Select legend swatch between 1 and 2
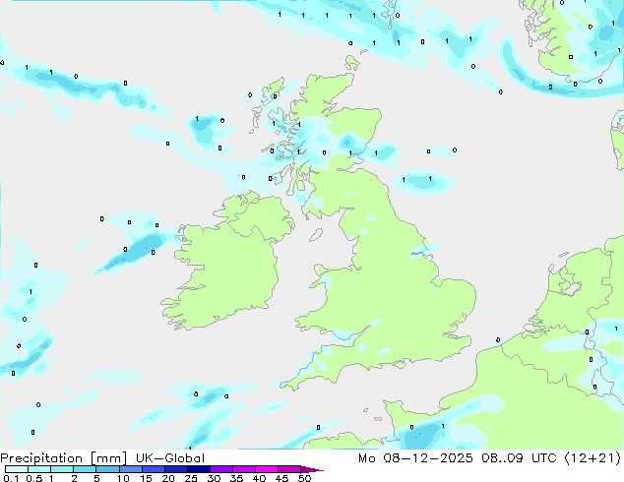Viewport: 624px width, 482px height. (x=62, y=469)
